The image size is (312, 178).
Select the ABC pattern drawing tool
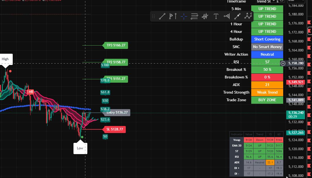pyautogui.click(x=248, y=16)
